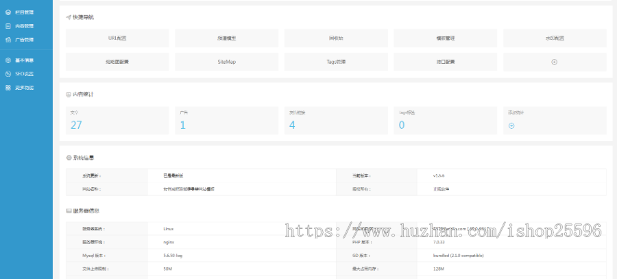Image resolution: width=617 pixels, height=279 pixels.
Task: Open the SiteMap quick link
Action: pyautogui.click(x=227, y=62)
